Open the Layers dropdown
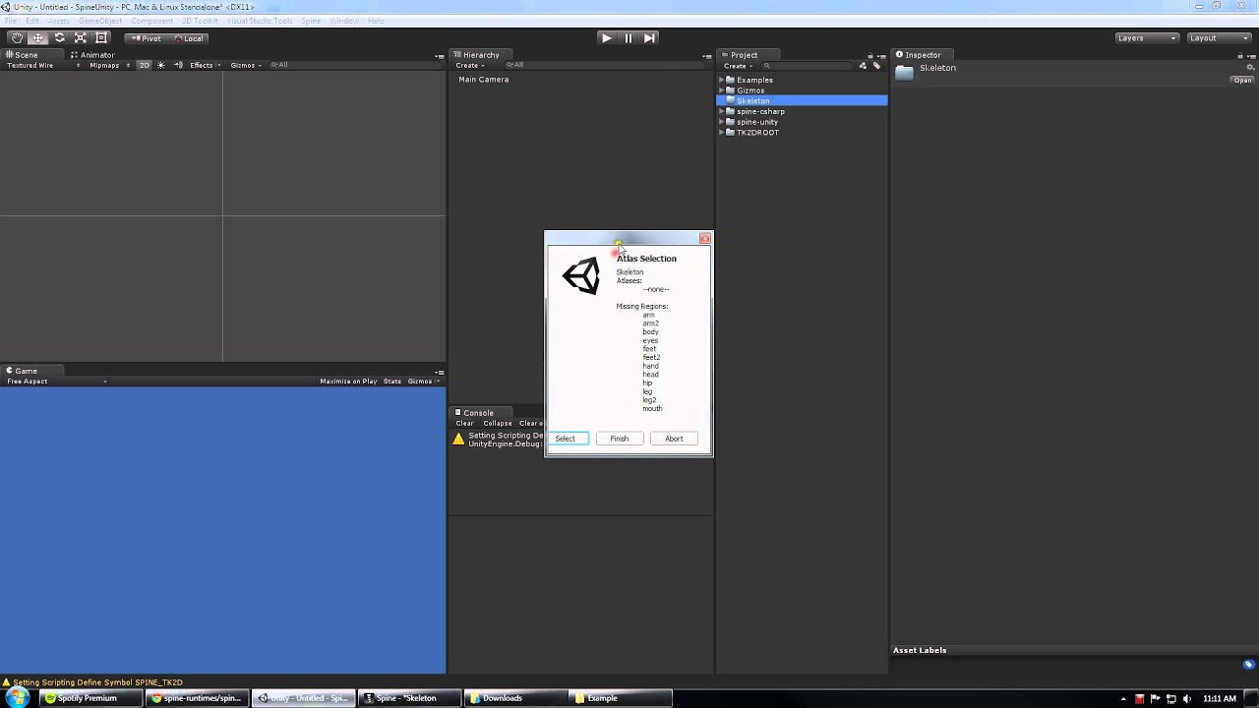Viewport: 1259px width, 708px height. click(1146, 38)
